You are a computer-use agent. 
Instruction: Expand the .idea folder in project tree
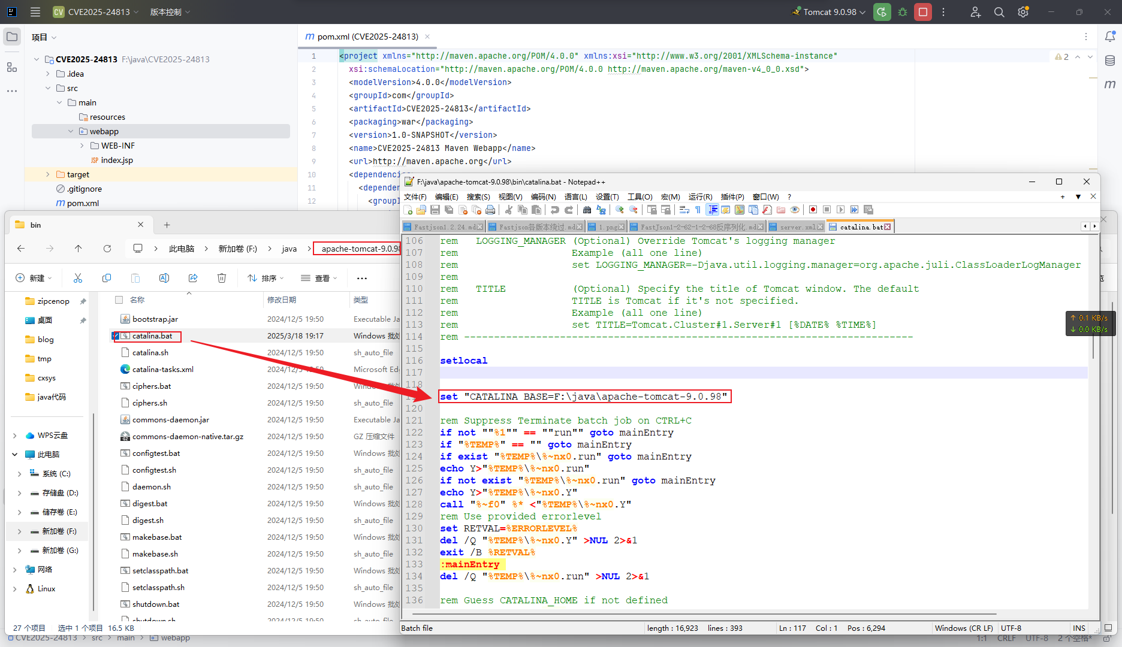click(48, 74)
